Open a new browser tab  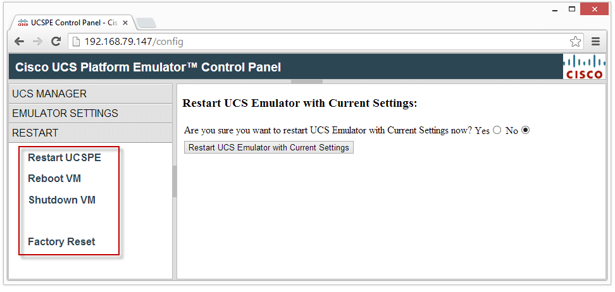146,23
